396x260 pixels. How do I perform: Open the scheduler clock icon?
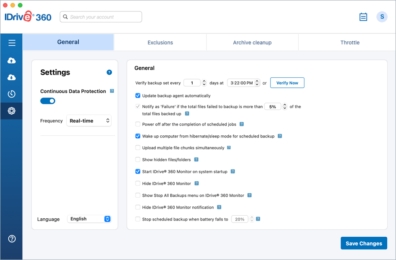coord(12,94)
